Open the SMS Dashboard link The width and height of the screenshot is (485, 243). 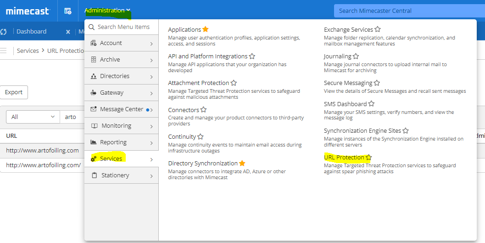[x=345, y=104]
